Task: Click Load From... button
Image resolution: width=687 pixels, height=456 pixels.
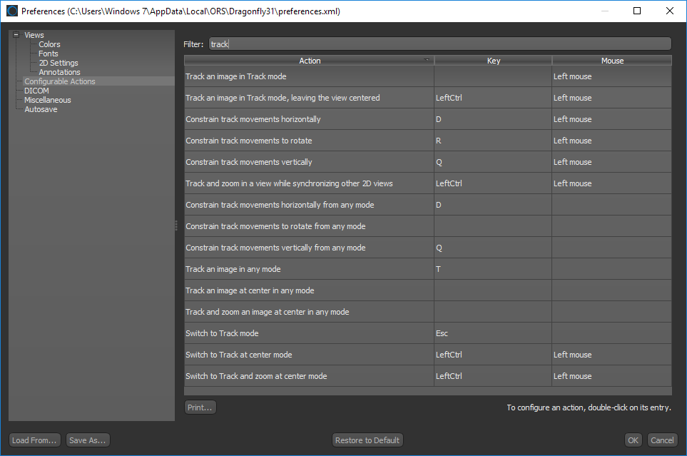Action: point(34,440)
